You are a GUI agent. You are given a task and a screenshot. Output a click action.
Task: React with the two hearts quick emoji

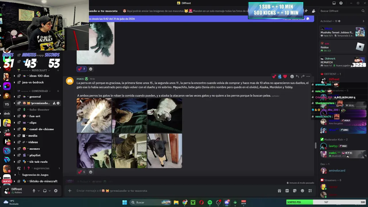point(274,76)
